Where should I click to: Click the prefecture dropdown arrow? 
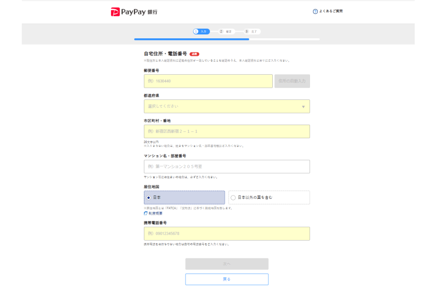303,107
